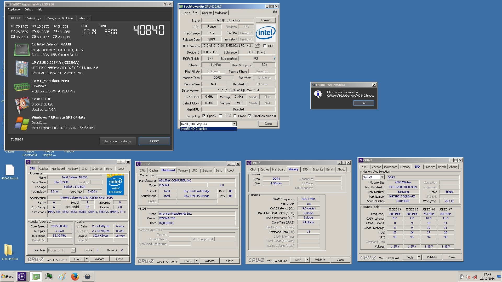This screenshot has width=502, height=282.
Task: Click the Driver Version field in GPU-Z
Action: tap(238, 90)
